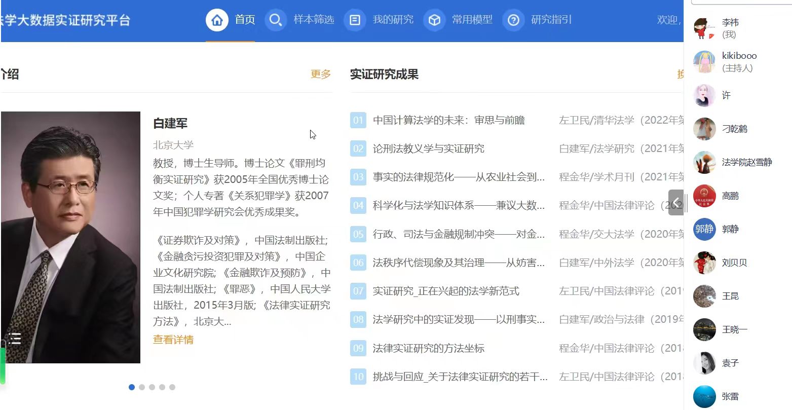
Task: Click the list menu icon on portrait
Action: tap(15, 339)
